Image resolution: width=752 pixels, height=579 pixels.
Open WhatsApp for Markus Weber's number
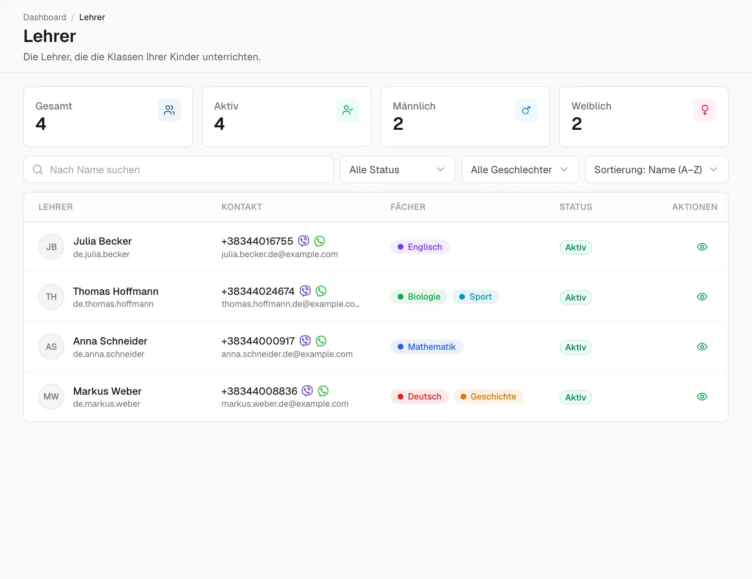tap(323, 391)
